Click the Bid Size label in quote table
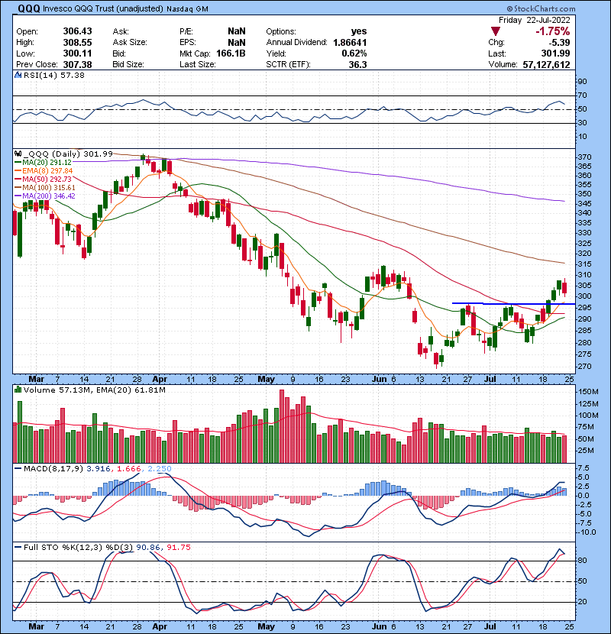Screen dimensions: 611x634 click(x=128, y=64)
